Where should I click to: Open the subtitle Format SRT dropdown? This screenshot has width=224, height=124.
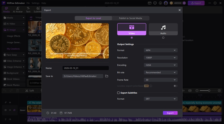(160, 99)
